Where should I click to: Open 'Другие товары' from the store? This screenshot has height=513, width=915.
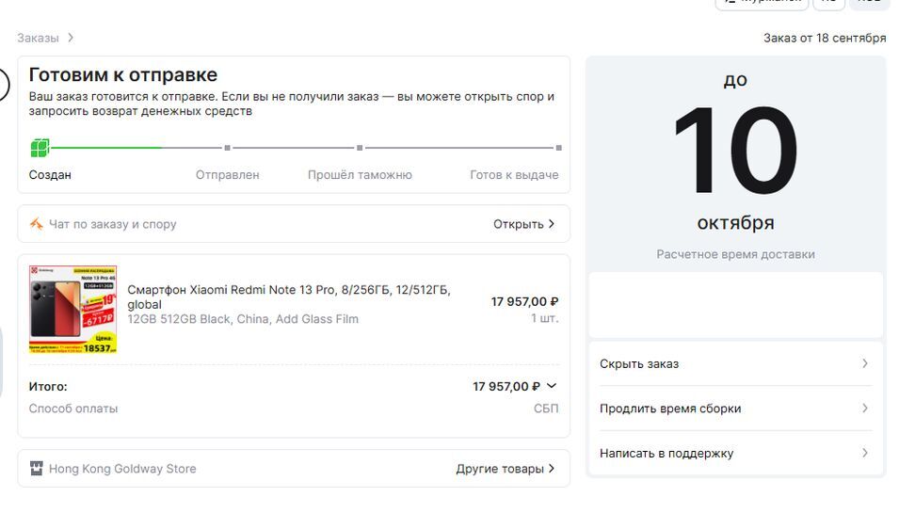click(505, 469)
